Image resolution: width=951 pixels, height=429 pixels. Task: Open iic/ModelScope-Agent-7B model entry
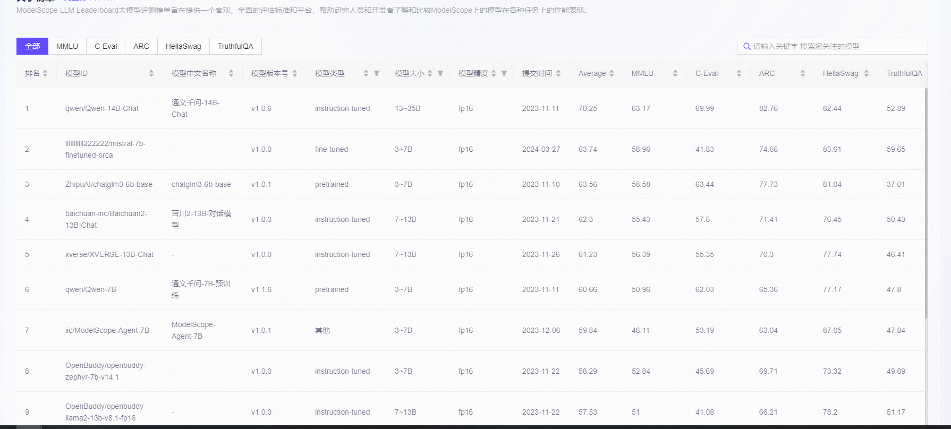107,330
